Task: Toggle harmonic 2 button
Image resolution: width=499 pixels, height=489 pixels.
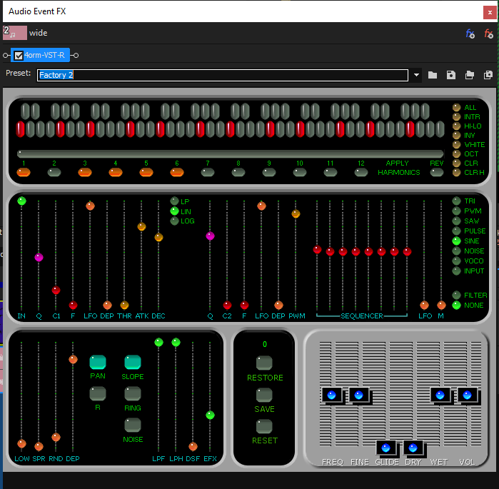Action: [x=54, y=173]
